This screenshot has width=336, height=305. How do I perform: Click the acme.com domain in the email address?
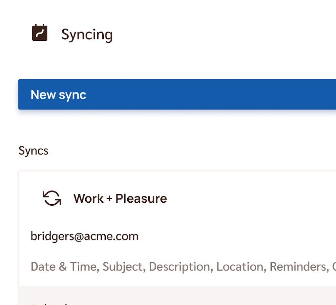(x=111, y=236)
